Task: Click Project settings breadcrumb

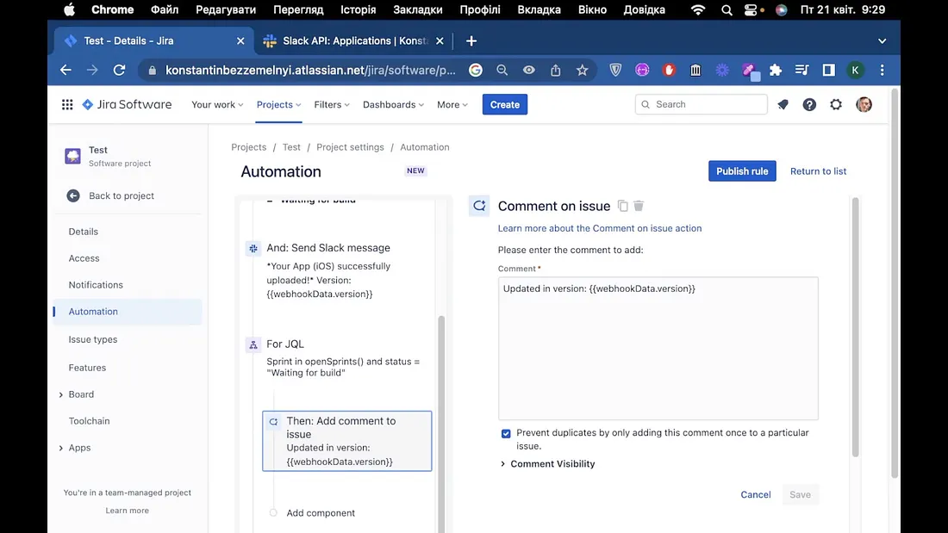Action: [350, 147]
